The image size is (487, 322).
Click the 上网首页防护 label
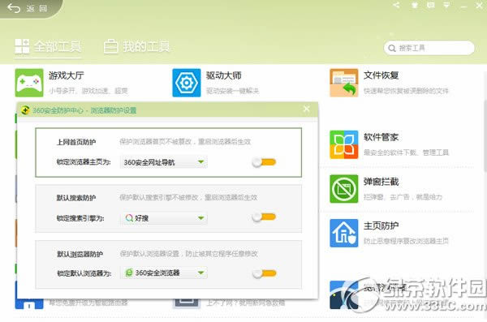pyautogui.click(x=76, y=142)
